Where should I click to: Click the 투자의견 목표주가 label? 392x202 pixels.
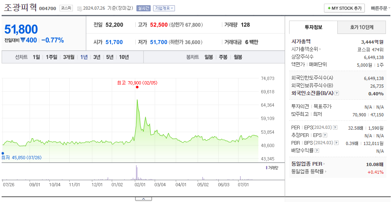(x=311, y=107)
